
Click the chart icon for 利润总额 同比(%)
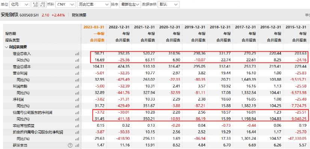pos(77,93)
